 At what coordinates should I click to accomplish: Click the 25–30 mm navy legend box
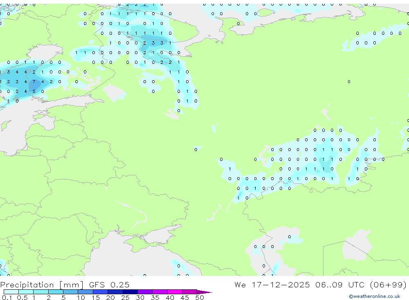click(130, 292)
